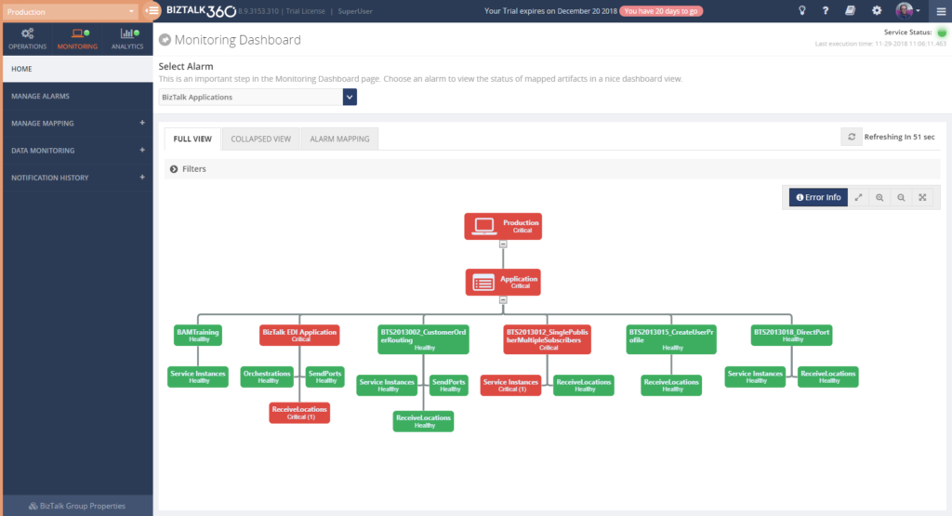Open settings gear icon

(x=877, y=10)
